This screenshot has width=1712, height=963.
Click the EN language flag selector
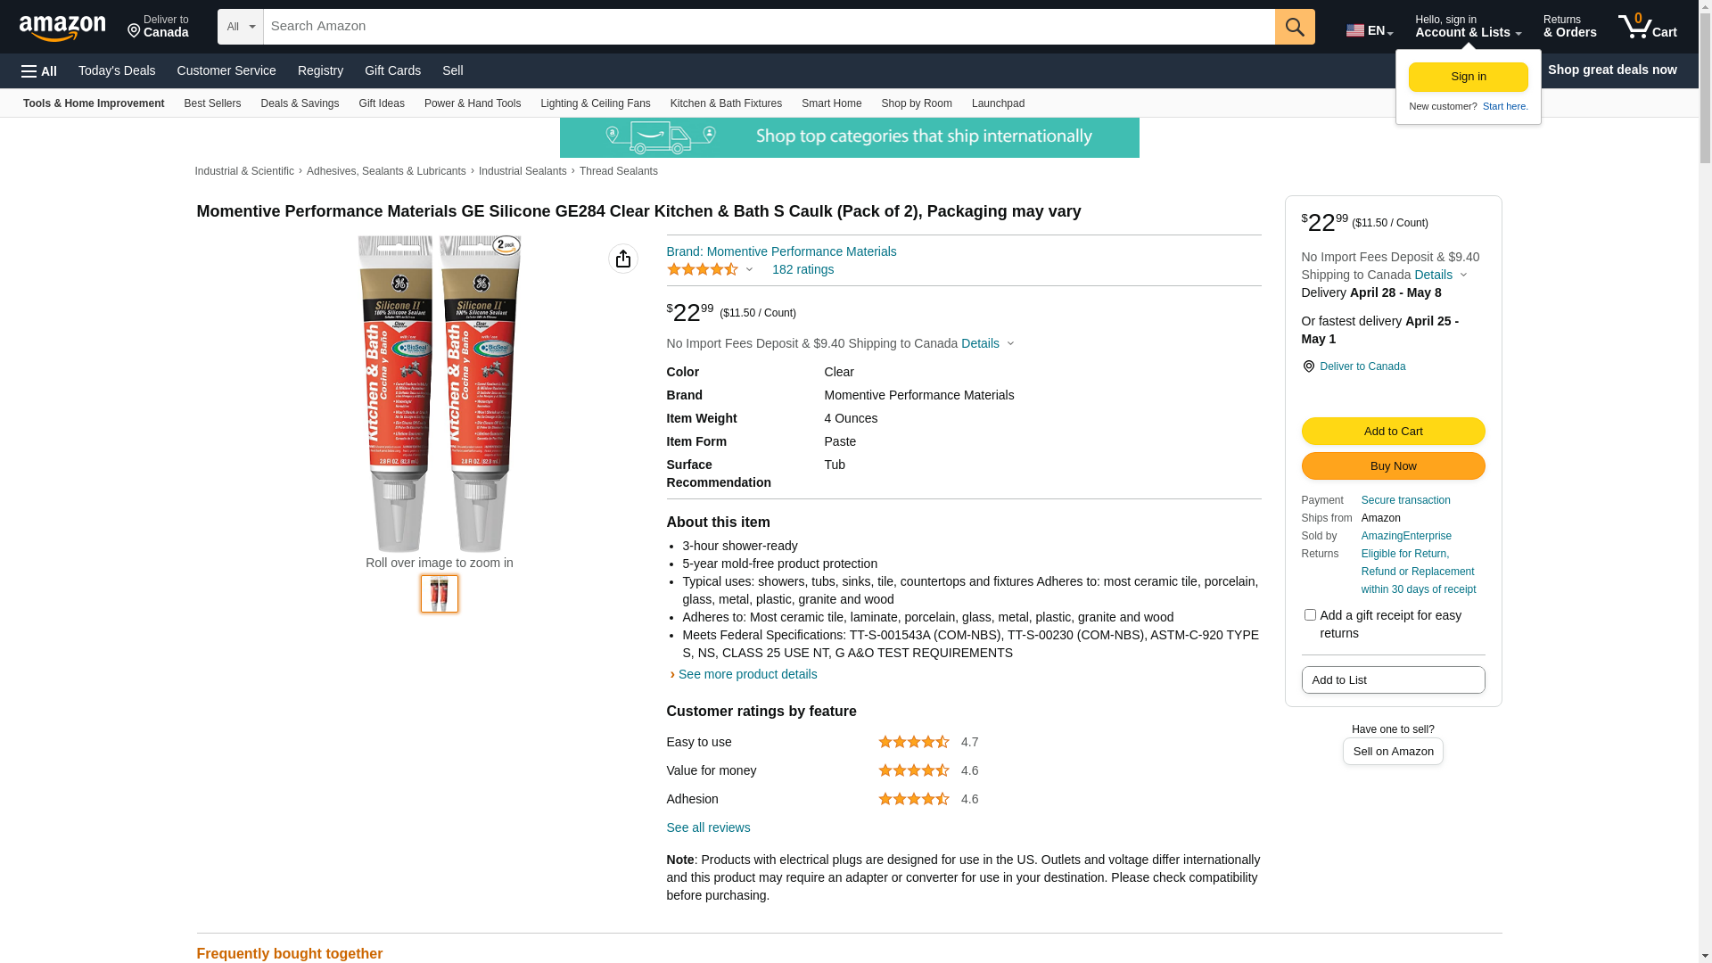tap(1369, 30)
